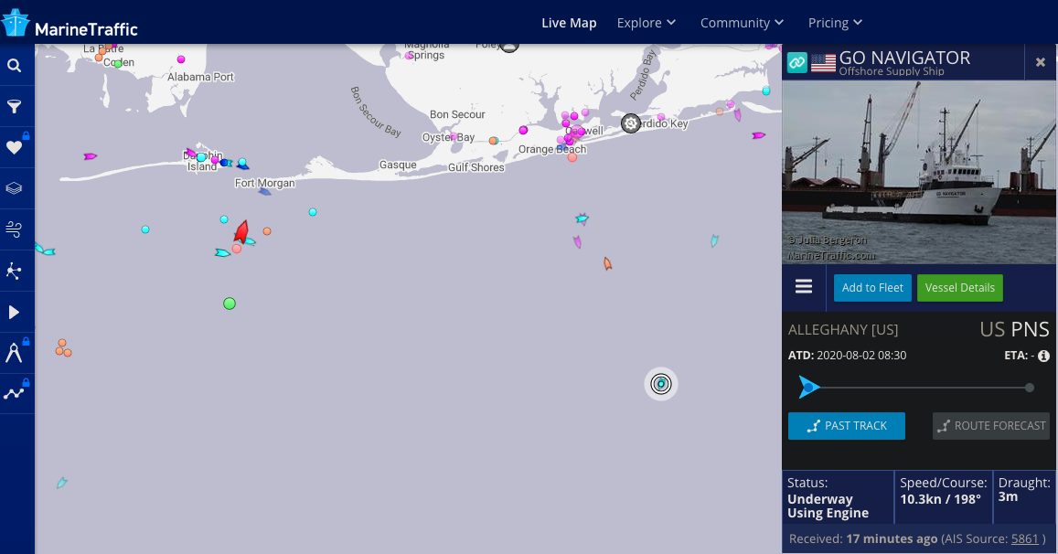
Task: Show the vessel's Past Track
Action: [846, 426]
